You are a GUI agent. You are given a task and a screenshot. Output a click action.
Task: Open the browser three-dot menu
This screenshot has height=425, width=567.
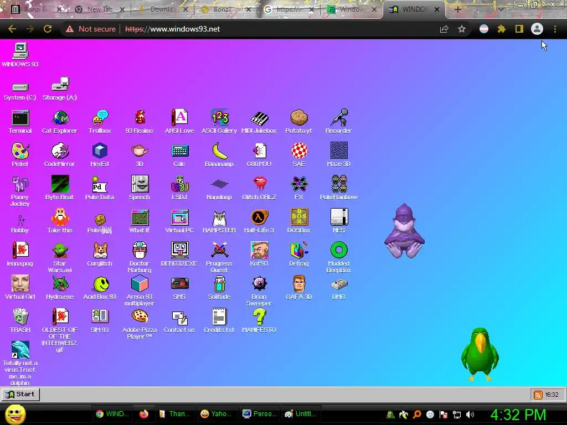pyautogui.click(x=555, y=29)
